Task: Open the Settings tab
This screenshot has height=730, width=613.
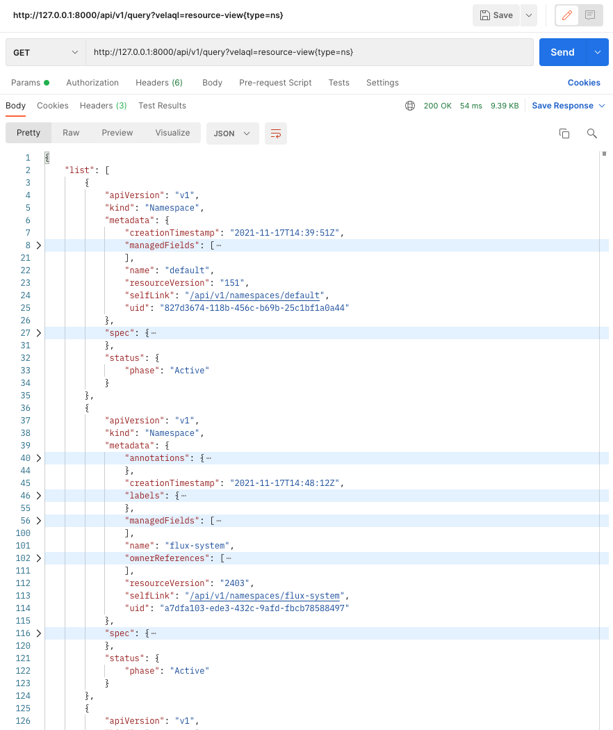Action: click(382, 83)
